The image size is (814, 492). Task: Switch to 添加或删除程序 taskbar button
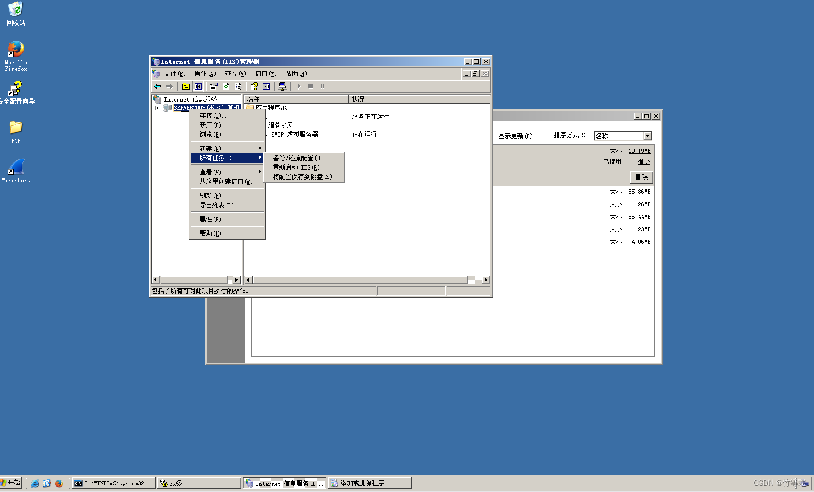[x=370, y=484]
